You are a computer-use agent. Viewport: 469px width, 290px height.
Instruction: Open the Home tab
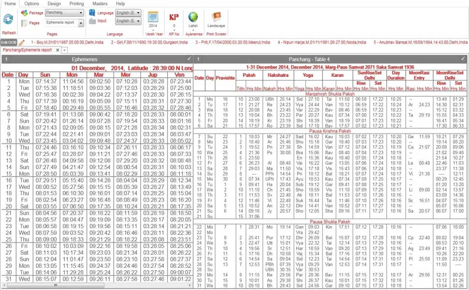click(x=10, y=3)
